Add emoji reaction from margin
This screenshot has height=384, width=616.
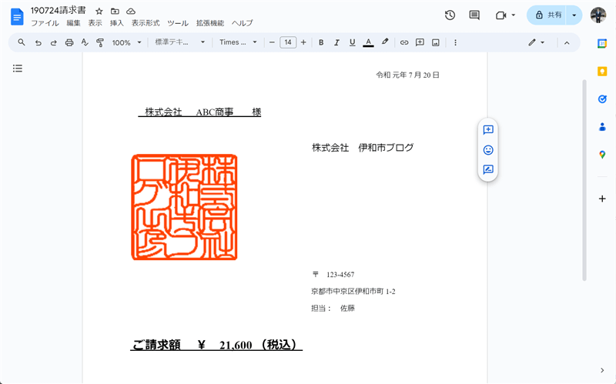pos(488,150)
